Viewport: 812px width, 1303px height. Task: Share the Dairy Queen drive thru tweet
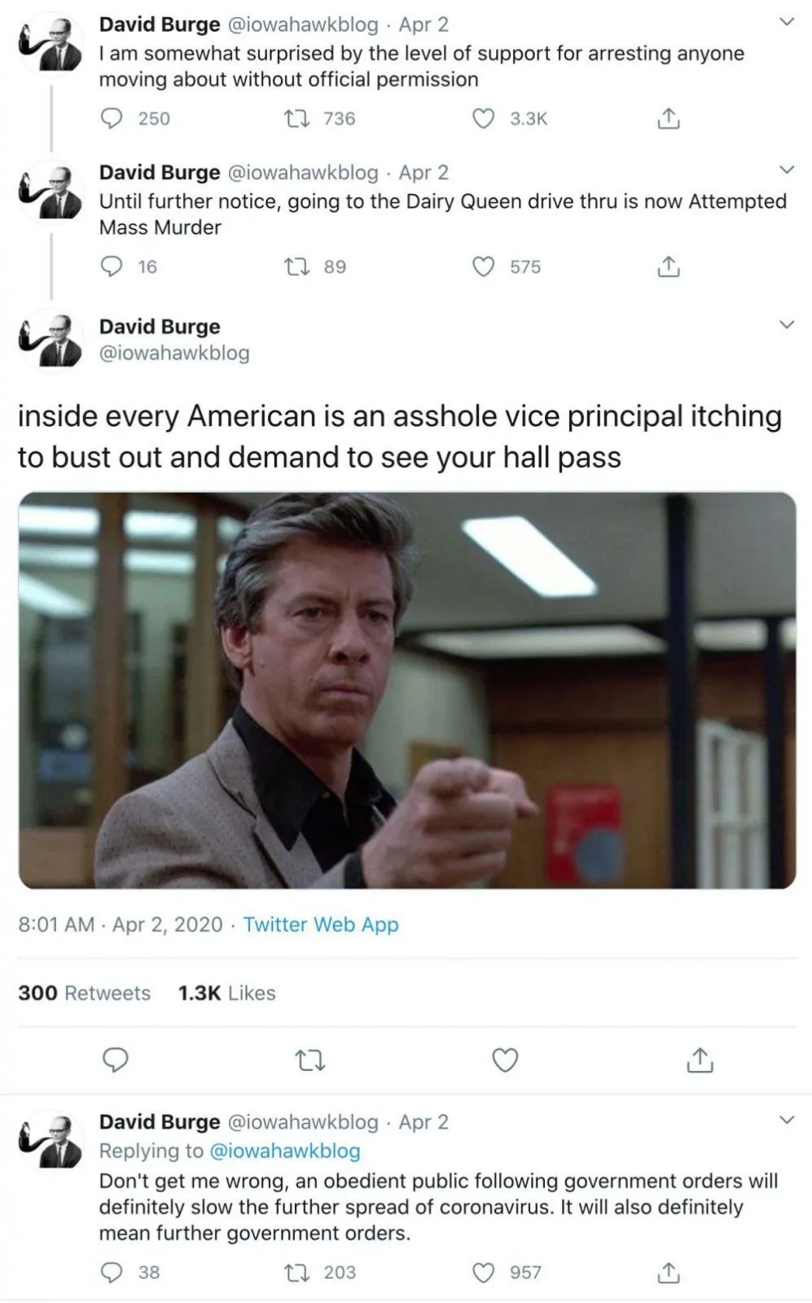668,267
